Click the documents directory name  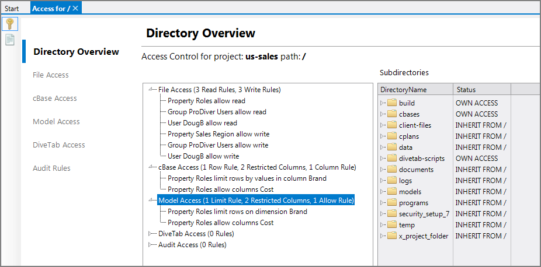coord(416,169)
